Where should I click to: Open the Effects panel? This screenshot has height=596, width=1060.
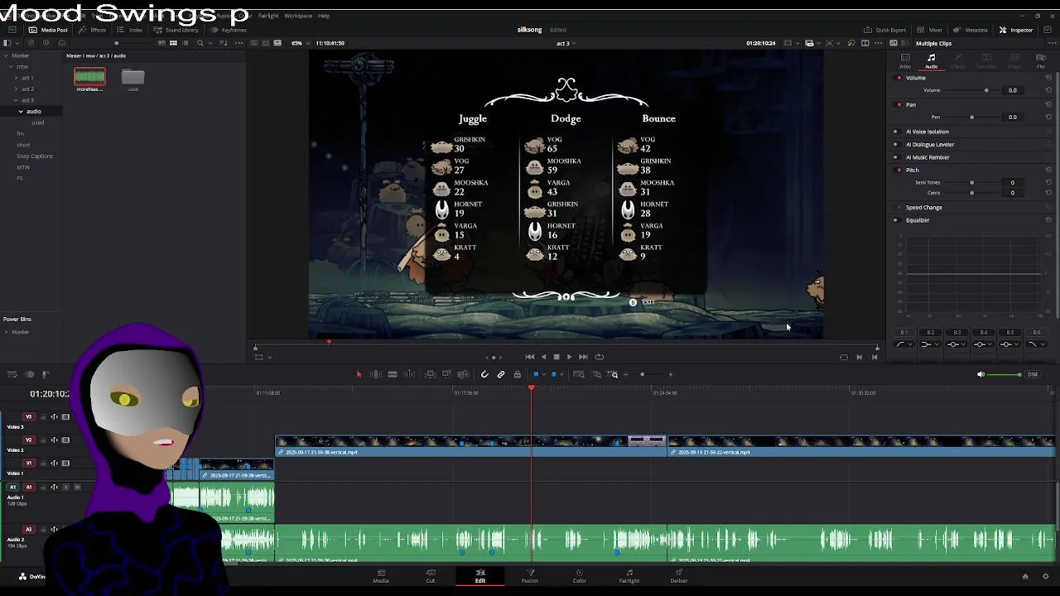(94, 30)
